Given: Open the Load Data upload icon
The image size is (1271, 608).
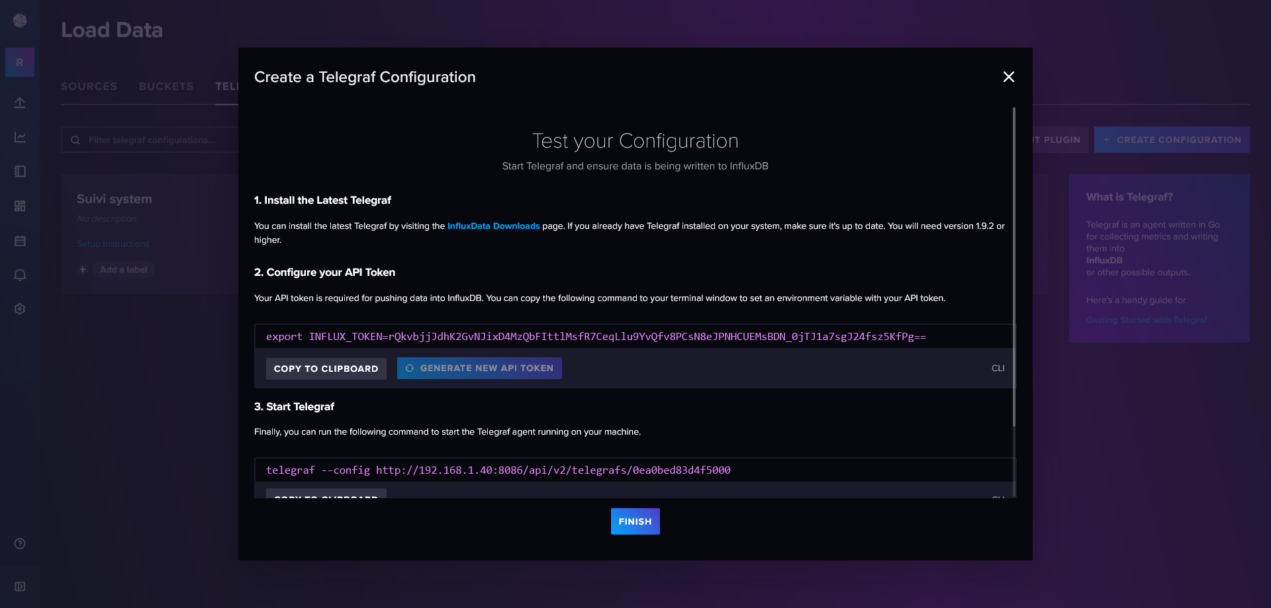Looking at the screenshot, I should pos(20,103).
